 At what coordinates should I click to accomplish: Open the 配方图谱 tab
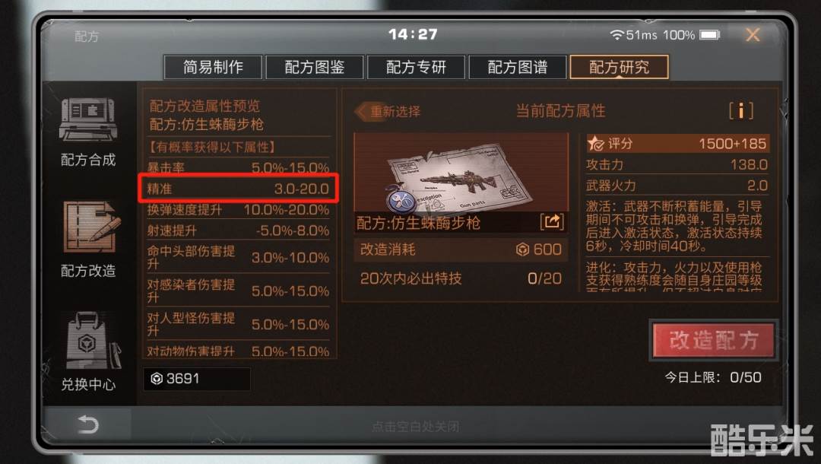[518, 67]
